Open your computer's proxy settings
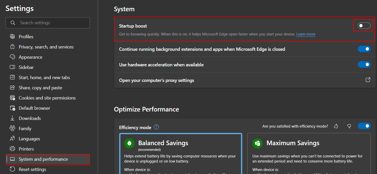The image size is (377, 174). (x=245, y=80)
